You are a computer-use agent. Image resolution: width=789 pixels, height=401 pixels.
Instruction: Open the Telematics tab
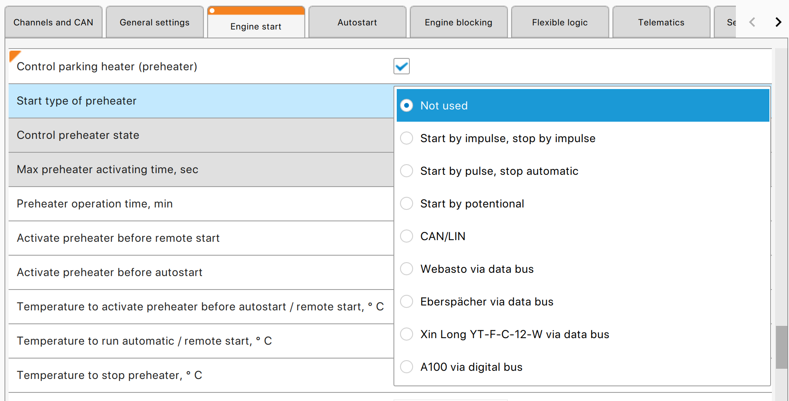coord(662,22)
